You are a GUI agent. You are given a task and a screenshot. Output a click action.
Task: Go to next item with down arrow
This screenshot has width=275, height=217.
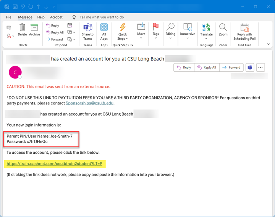46,6
